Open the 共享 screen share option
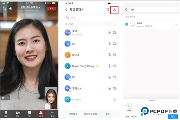This screenshot has width=180, height=120. tap(29, 113)
